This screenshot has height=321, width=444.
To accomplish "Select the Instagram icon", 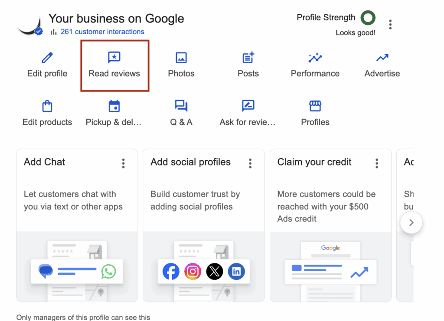I will coord(193,272).
